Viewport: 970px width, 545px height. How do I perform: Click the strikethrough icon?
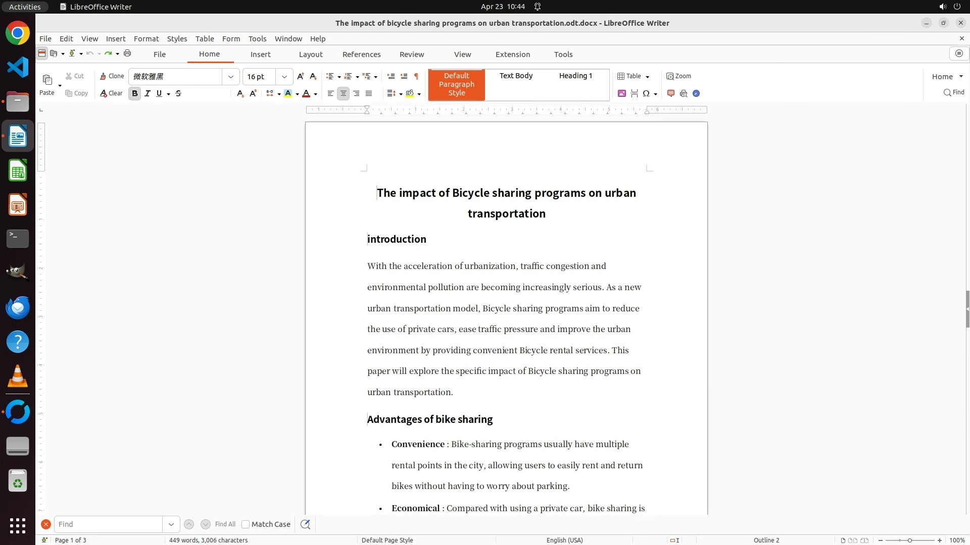coord(178,93)
